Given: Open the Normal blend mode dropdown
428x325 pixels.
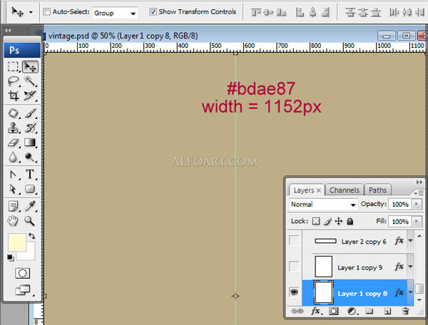Looking at the screenshot, I should [323, 205].
